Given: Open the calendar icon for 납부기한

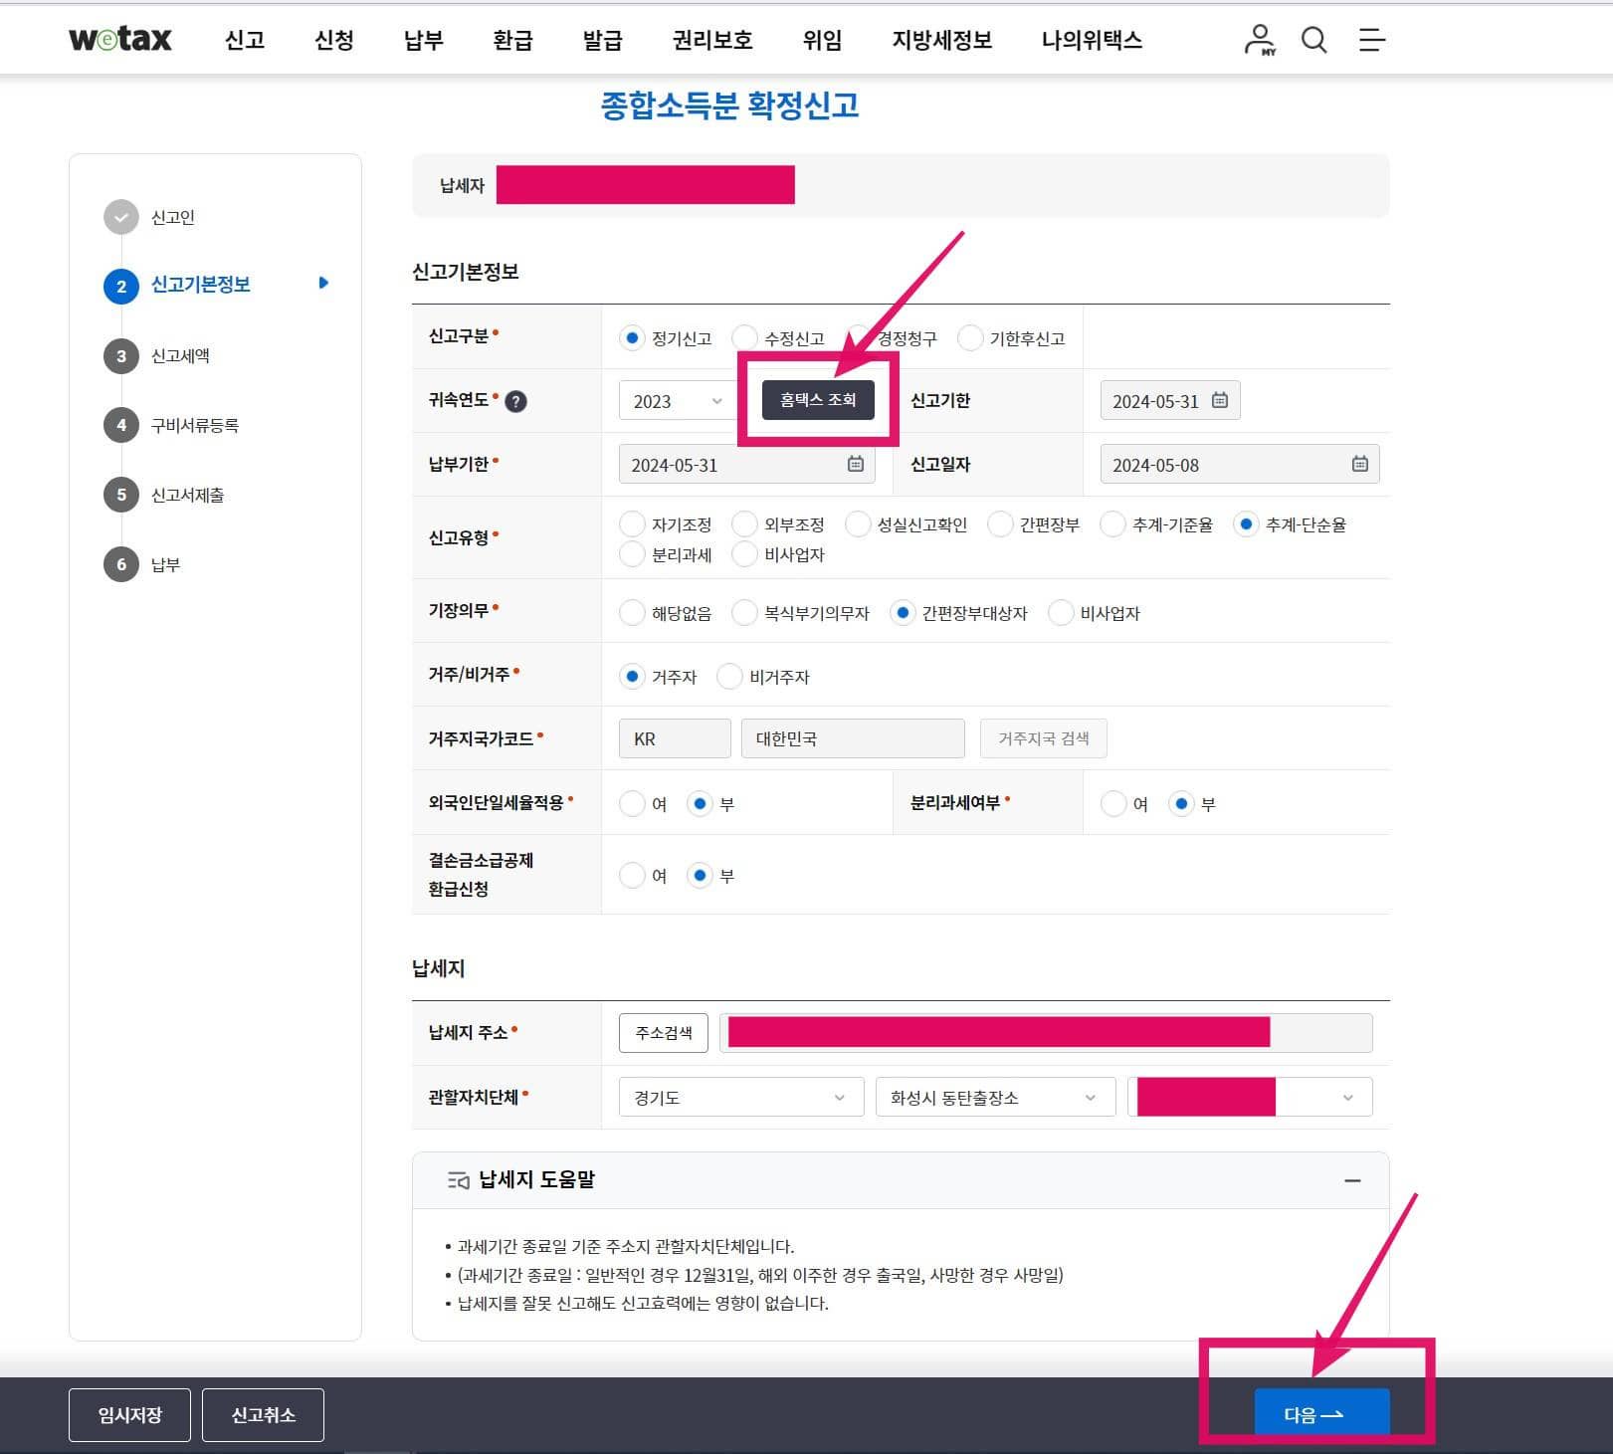Looking at the screenshot, I should (x=855, y=464).
